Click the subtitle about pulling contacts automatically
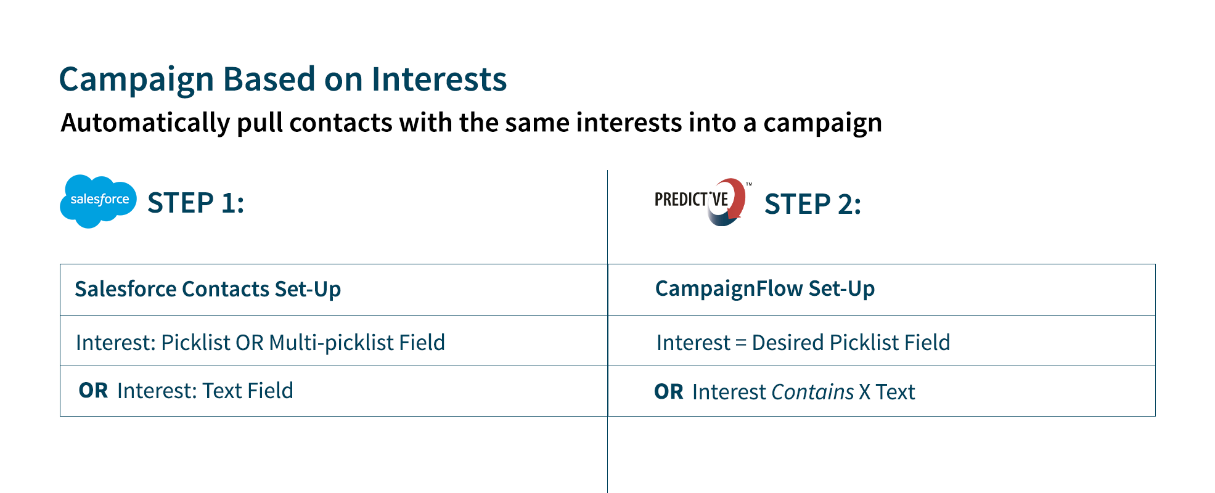The width and height of the screenshot is (1215, 493). pos(472,123)
